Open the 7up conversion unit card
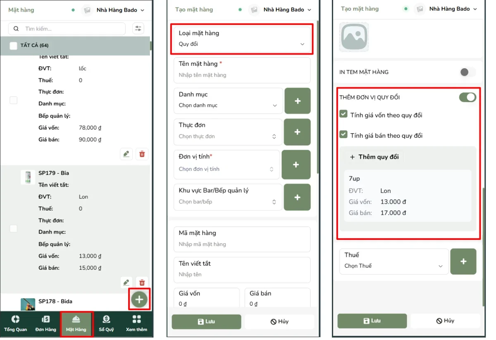The height and width of the screenshot is (340, 496). 408,196
